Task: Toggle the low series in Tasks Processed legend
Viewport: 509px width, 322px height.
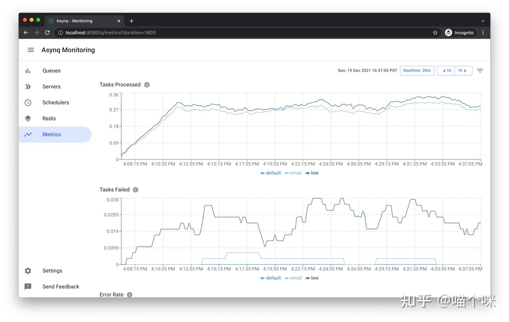Action: point(312,173)
